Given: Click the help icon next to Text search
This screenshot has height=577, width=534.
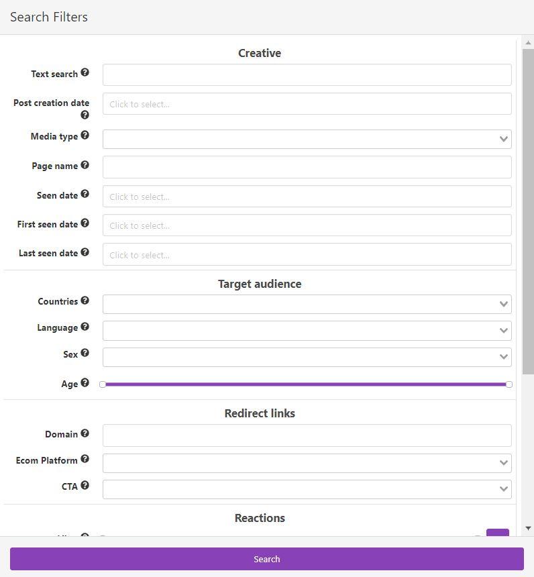Looking at the screenshot, I should click(85, 72).
